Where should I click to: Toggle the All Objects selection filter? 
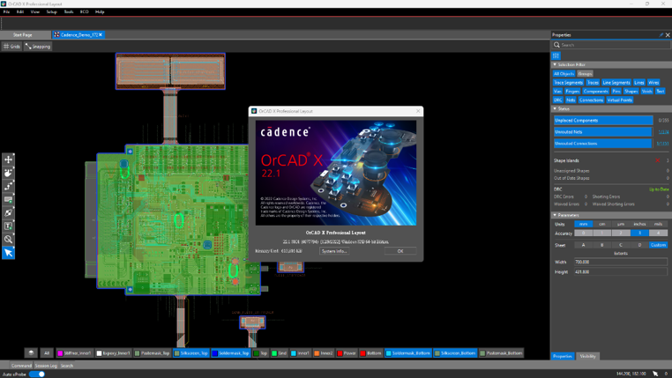tap(564, 74)
